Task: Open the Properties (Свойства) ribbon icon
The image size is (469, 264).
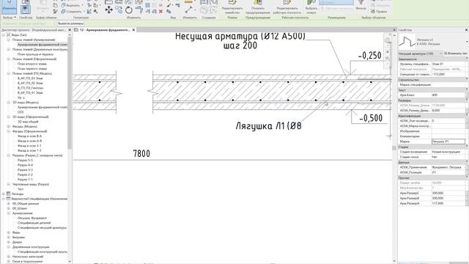Action: pyautogui.click(x=26, y=9)
